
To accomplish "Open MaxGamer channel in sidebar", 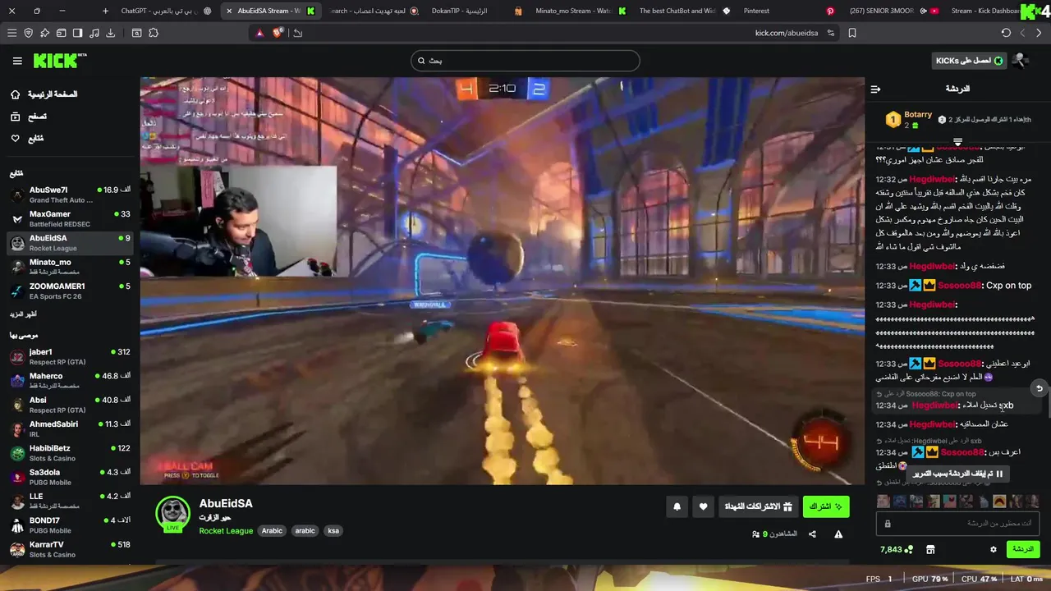I will point(70,218).
